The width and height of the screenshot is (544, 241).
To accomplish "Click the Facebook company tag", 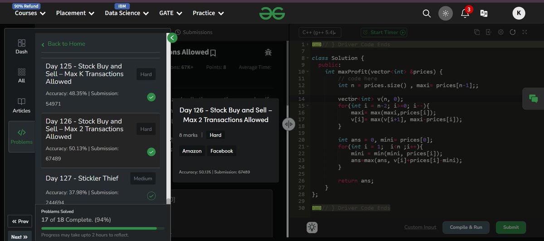I will coord(222,151).
